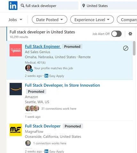Click 'Medical, 401(k)' benefits text
This screenshot has height=153, width=137.
(35, 62)
